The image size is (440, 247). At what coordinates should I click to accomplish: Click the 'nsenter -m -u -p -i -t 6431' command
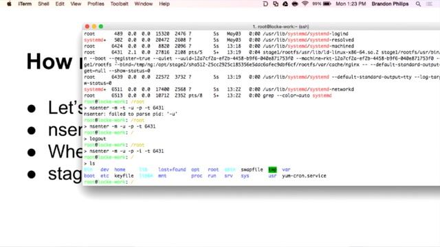pyautogui.click(x=126, y=151)
